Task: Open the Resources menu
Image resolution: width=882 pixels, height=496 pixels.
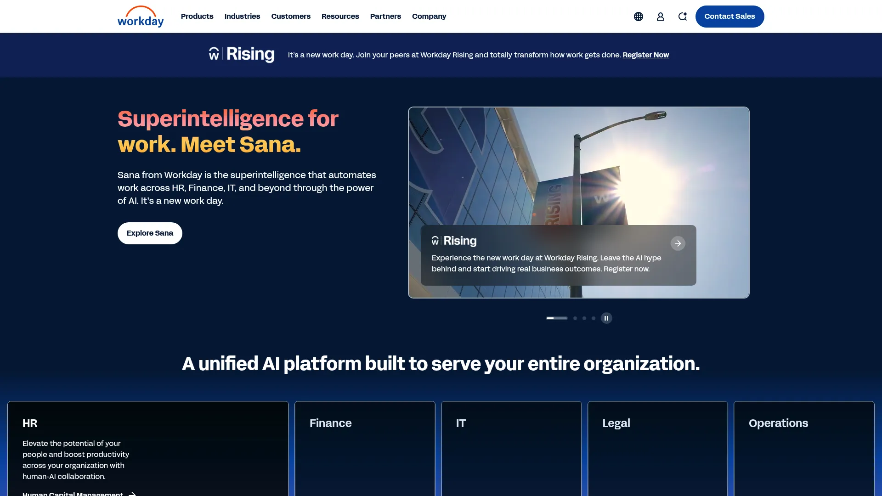Action: point(340,17)
